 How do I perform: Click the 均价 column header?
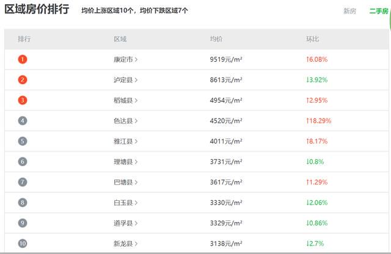tap(216, 39)
